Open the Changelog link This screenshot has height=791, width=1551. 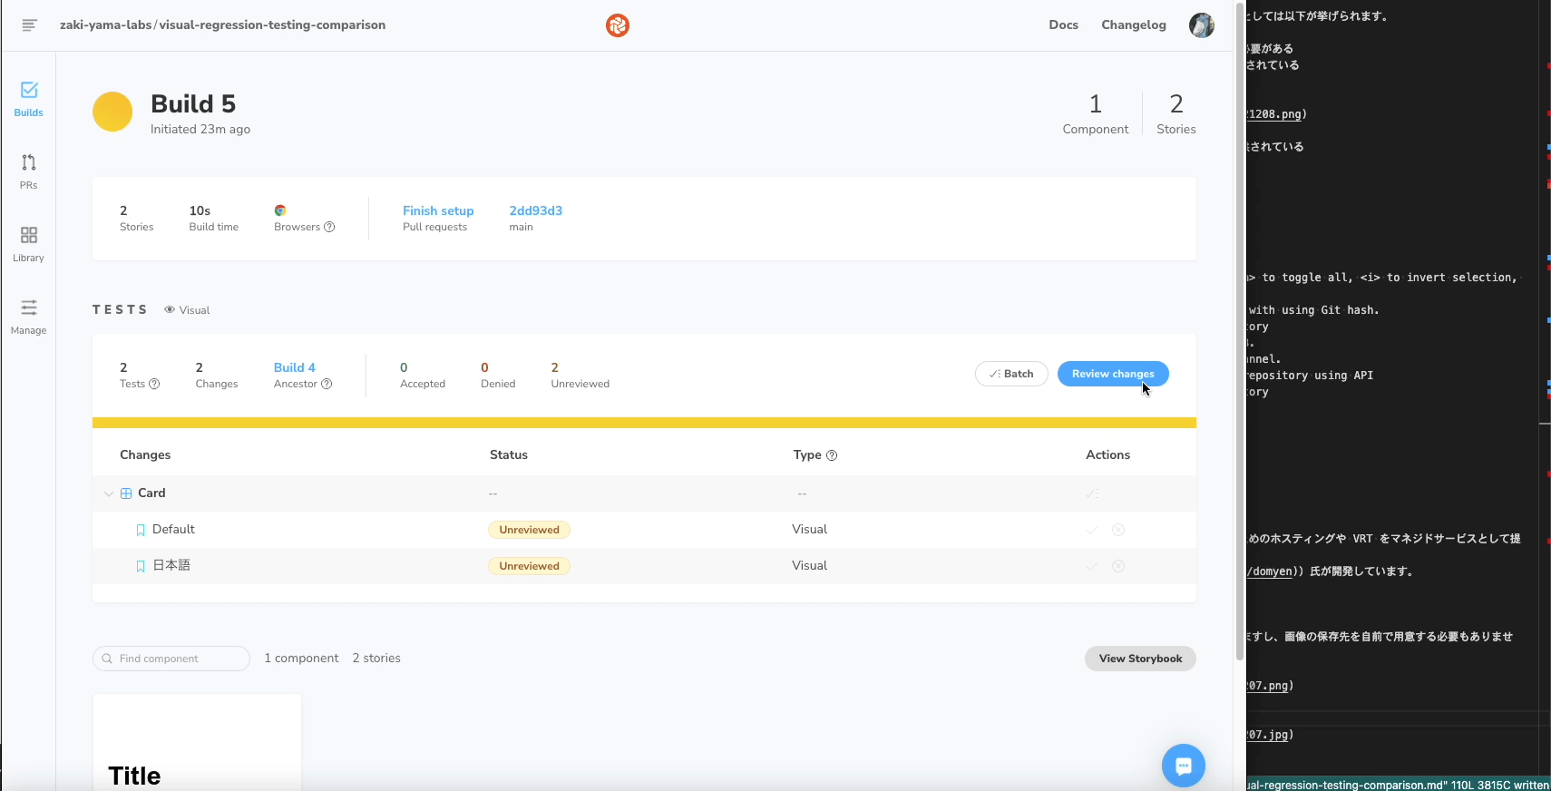pyautogui.click(x=1134, y=25)
